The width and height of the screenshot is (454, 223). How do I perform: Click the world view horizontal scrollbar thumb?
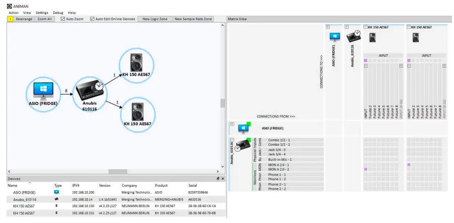click(118, 171)
